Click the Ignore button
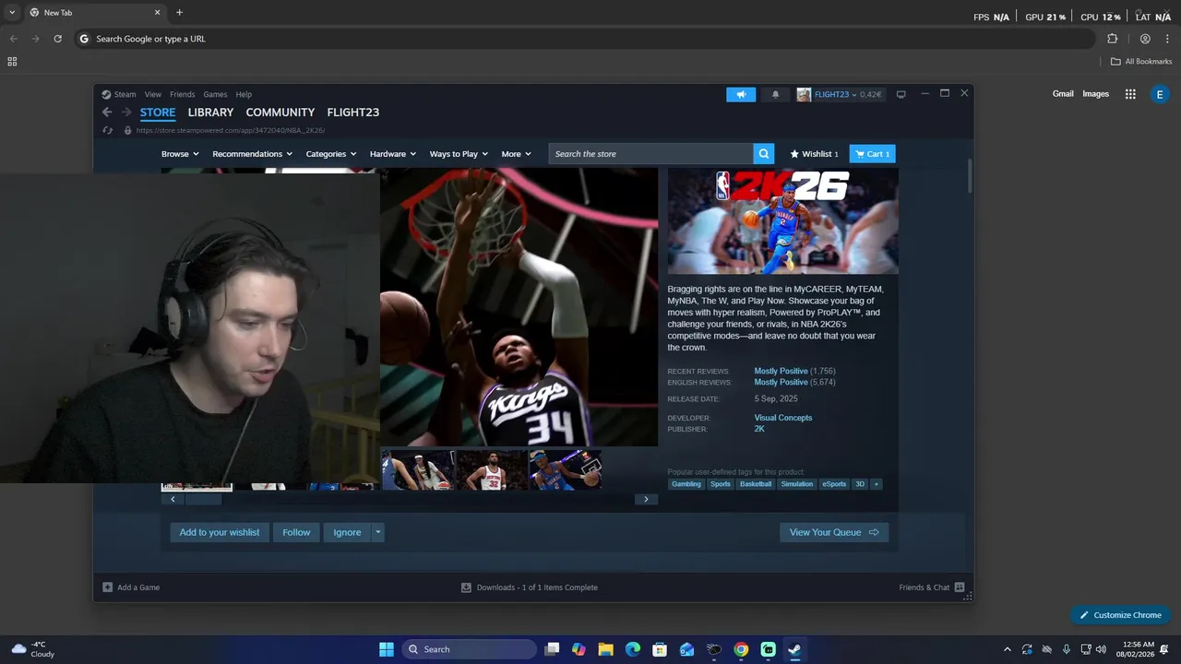This screenshot has height=664, width=1181. [347, 532]
